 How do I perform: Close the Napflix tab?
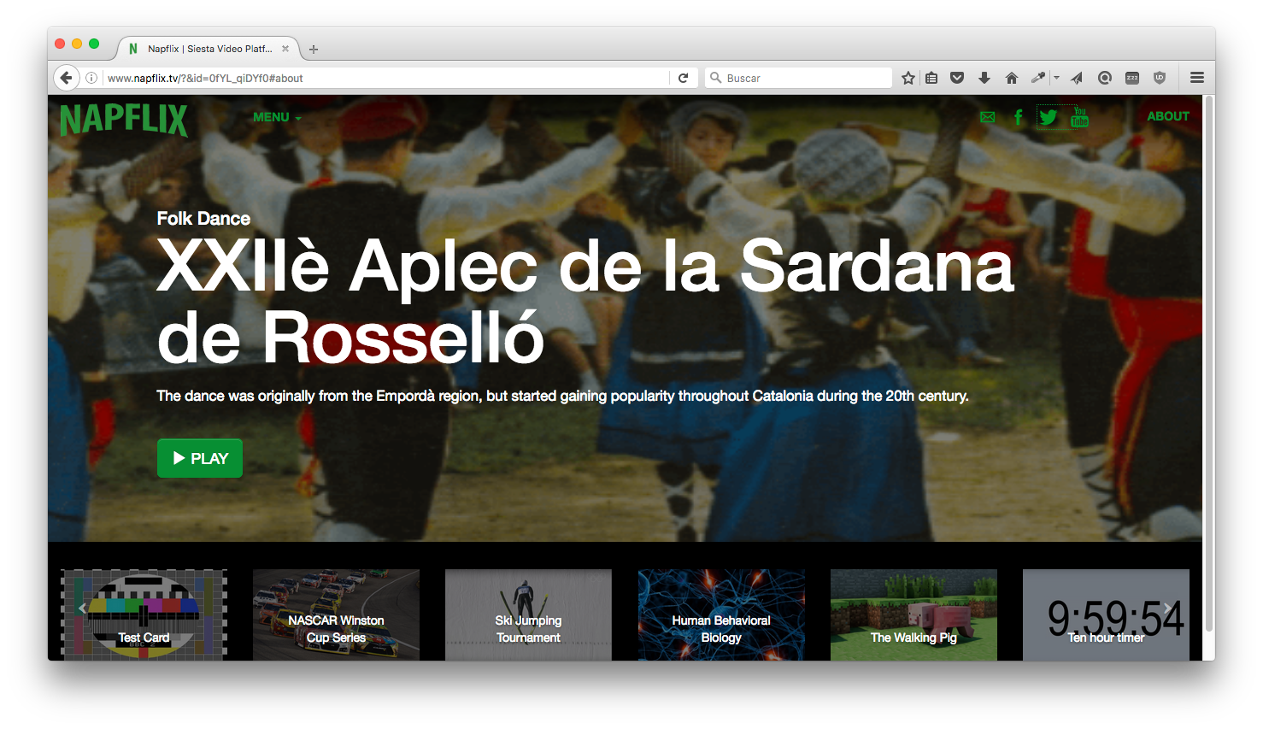[285, 49]
